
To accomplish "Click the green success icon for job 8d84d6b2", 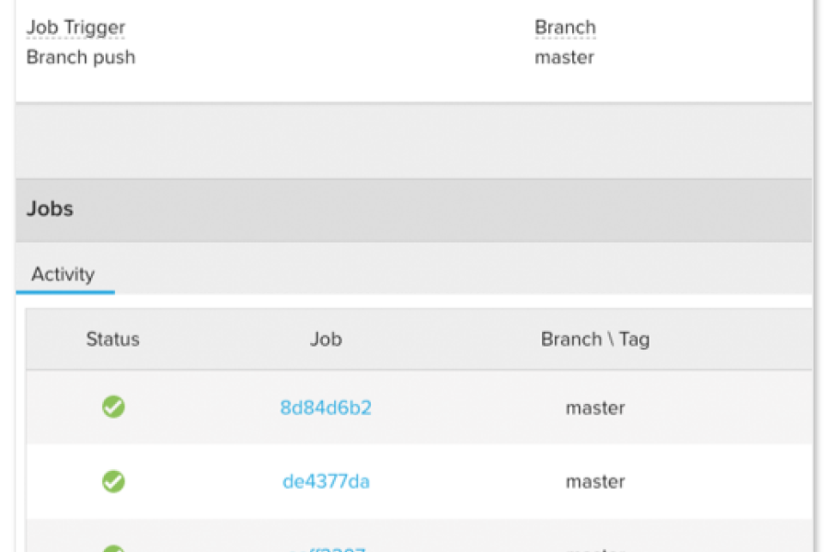I will 113,407.
